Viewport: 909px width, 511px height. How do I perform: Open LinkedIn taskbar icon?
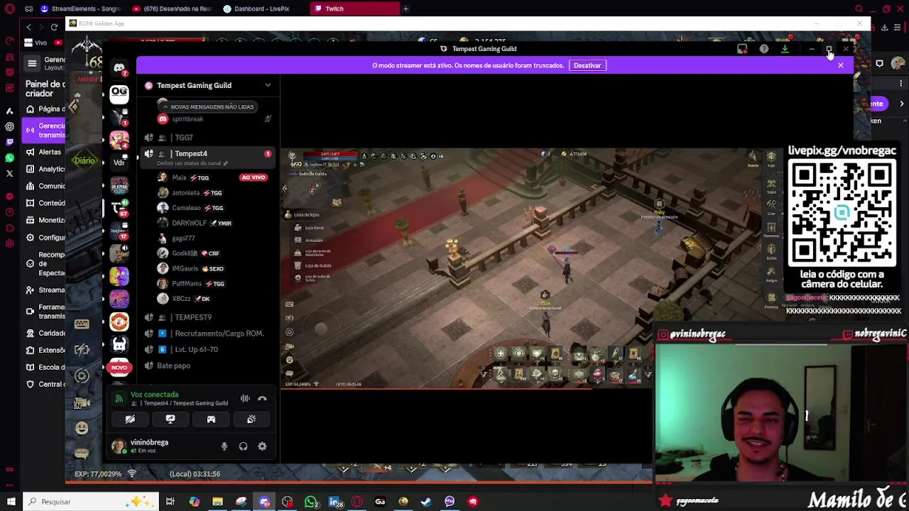pos(334,502)
